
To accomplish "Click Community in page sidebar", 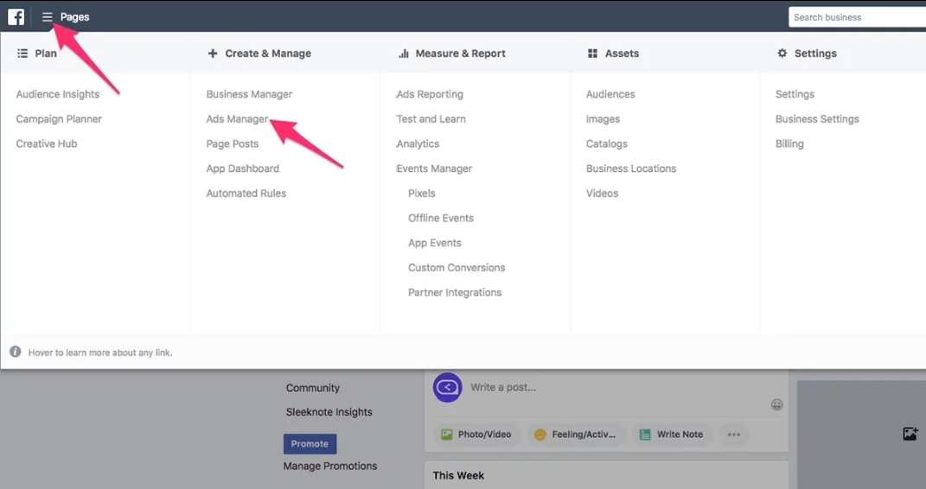I will click(313, 388).
